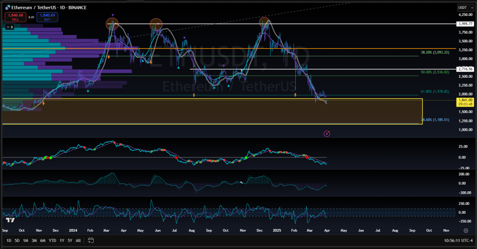Select the 1M time range
The image size is (477, 249).
pos(26,241)
